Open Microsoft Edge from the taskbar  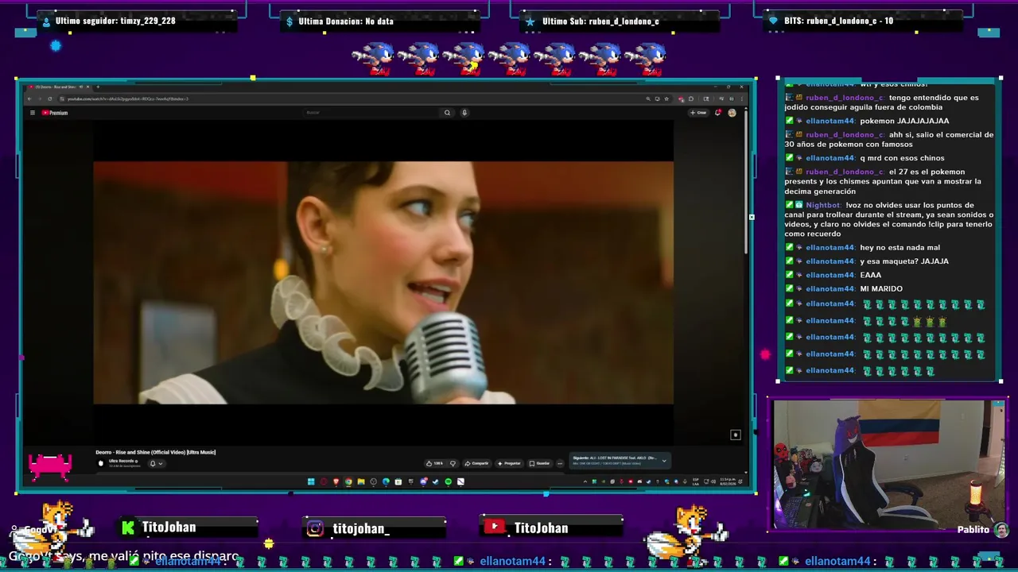(386, 481)
